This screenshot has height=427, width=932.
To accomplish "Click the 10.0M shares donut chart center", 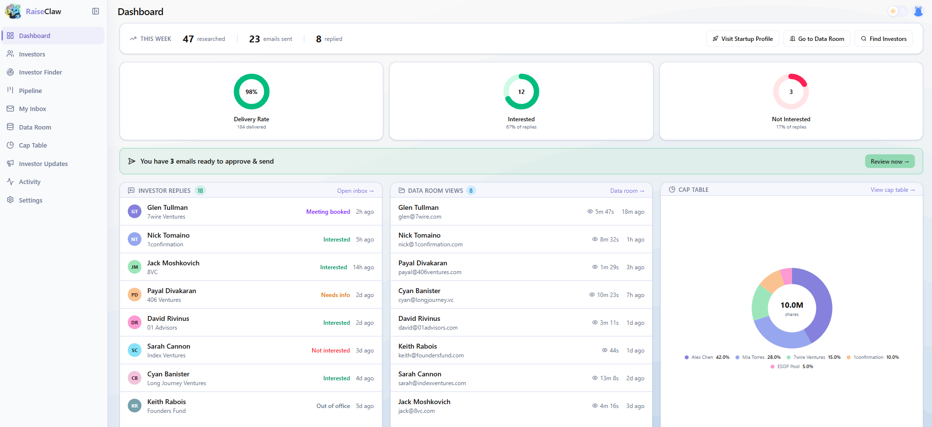I will pos(792,308).
